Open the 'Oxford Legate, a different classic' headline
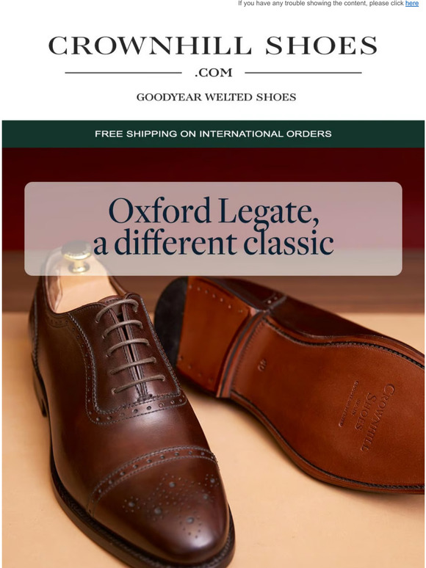 click(x=213, y=227)
